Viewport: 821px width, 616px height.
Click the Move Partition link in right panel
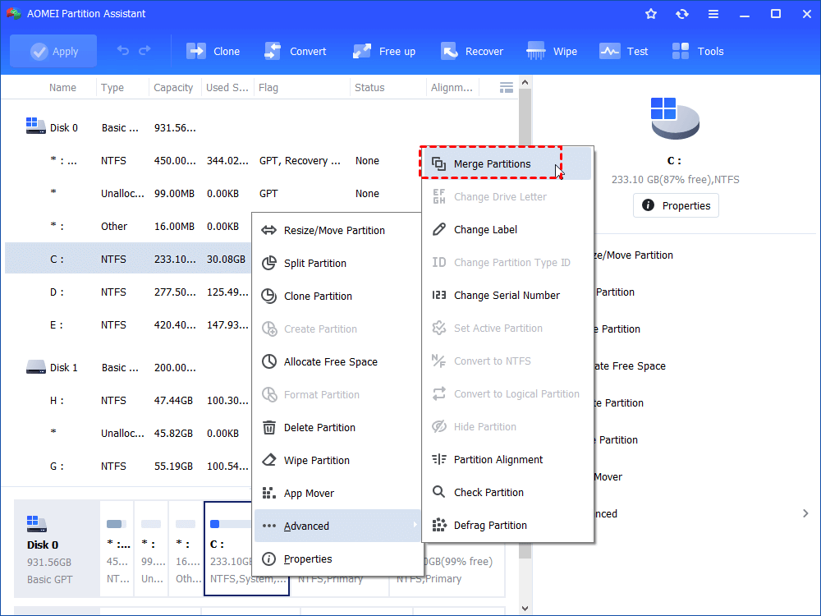pos(633,255)
